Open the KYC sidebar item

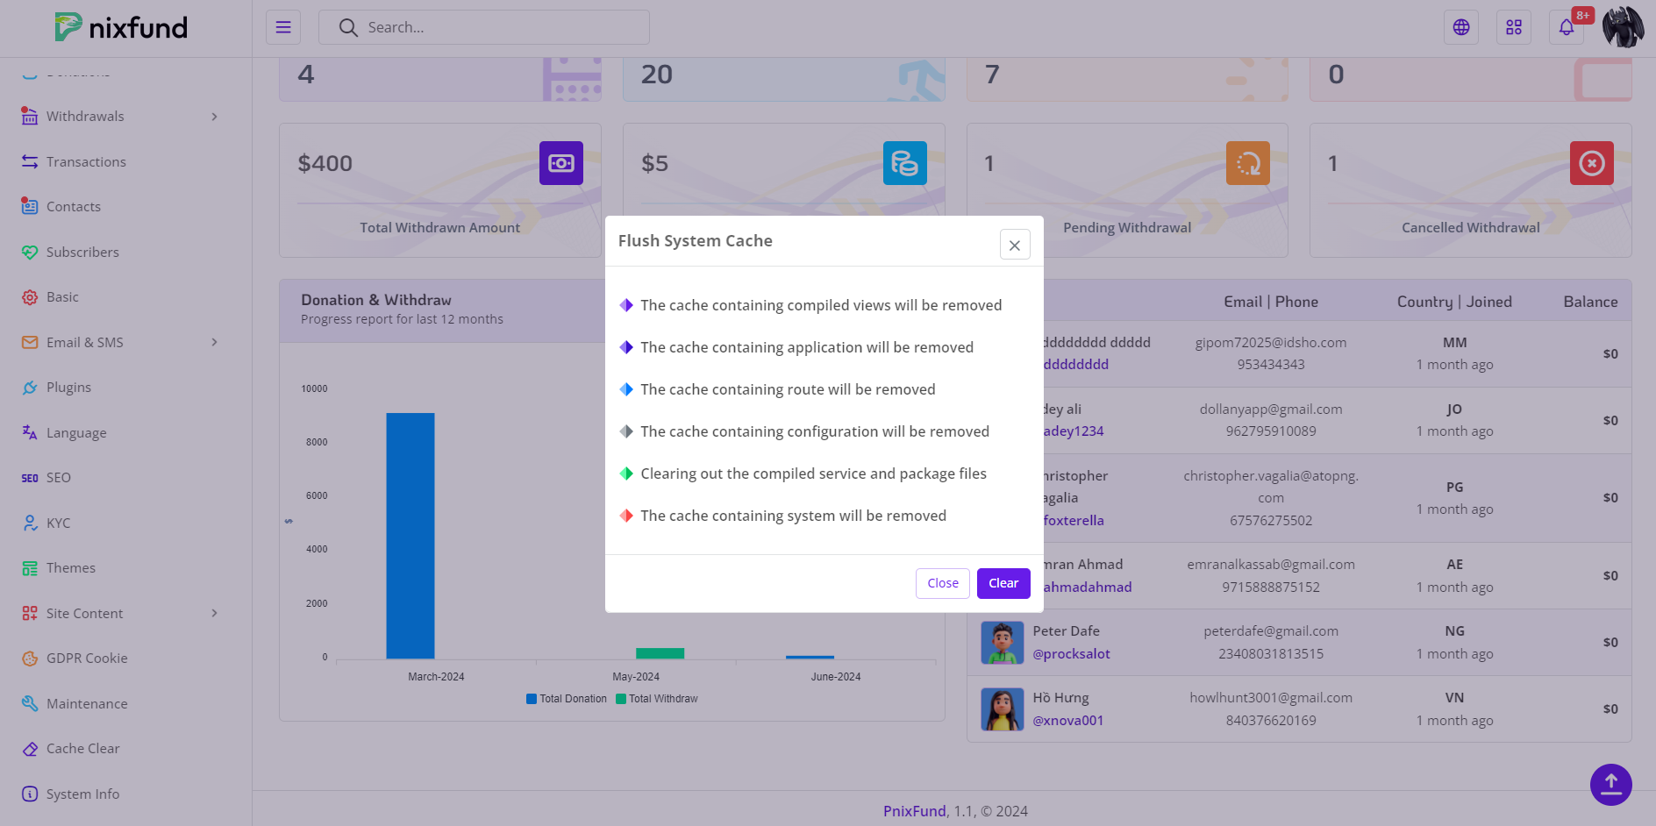click(x=58, y=523)
